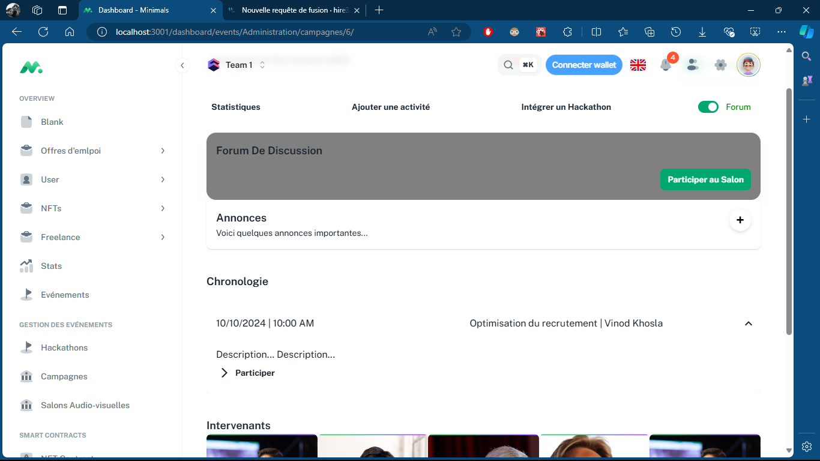Open the search box with magnifier
The image size is (820, 461).
[519, 65]
